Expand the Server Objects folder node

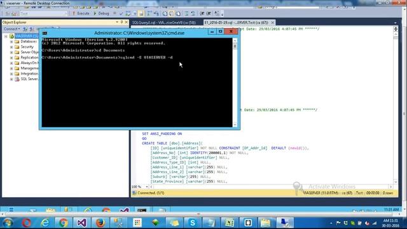(x=11, y=52)
